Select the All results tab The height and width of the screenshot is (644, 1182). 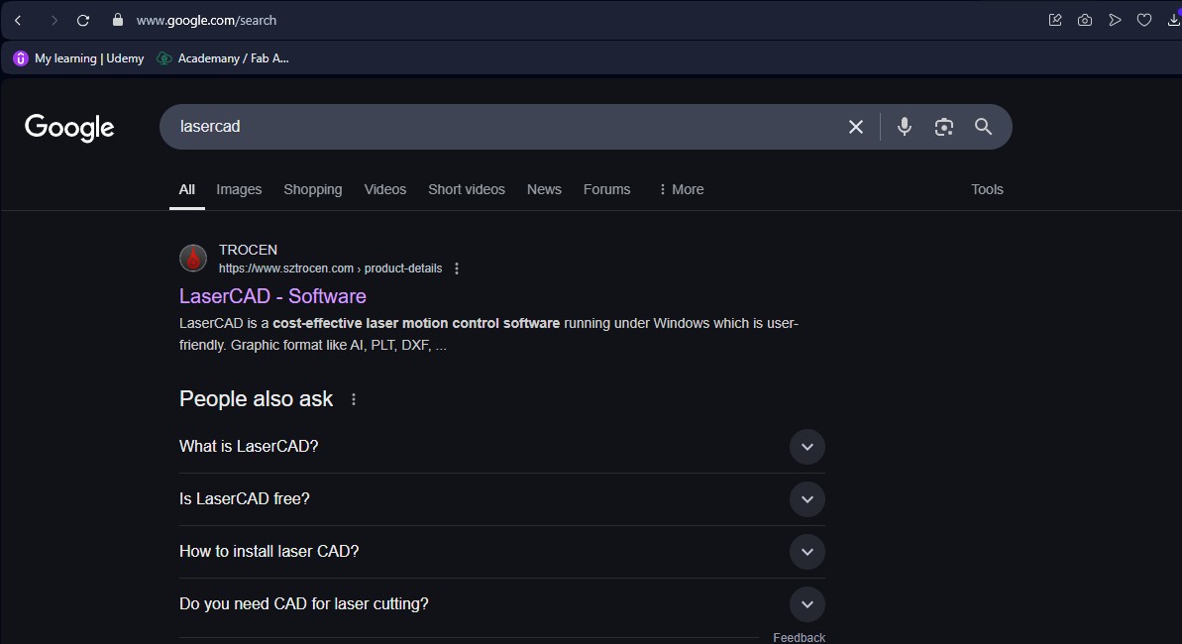click(x=187, y=189)
